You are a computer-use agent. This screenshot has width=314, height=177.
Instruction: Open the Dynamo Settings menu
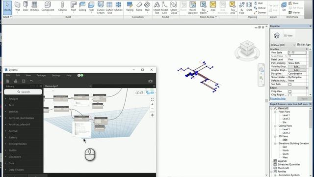[56, 75]
